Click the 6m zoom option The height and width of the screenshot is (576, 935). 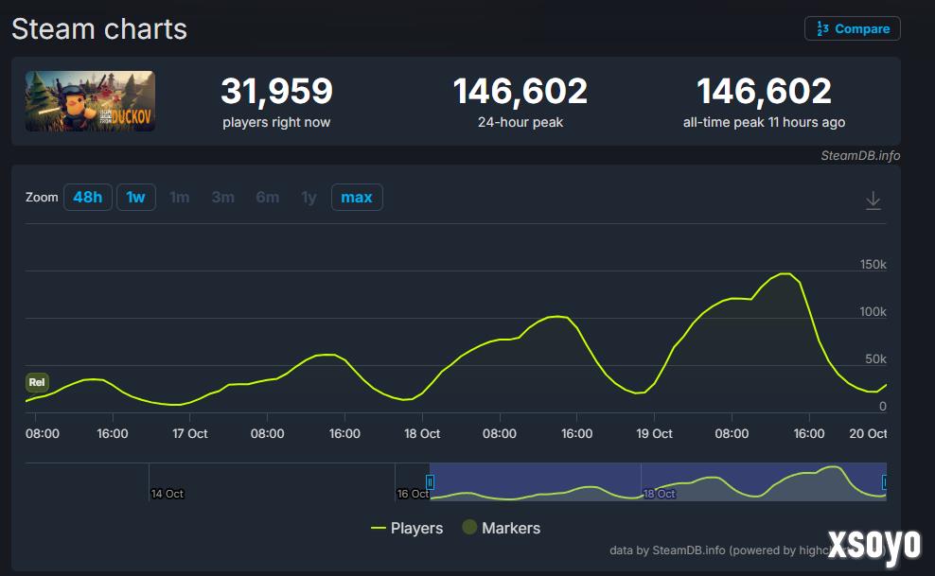coord(268,198)
